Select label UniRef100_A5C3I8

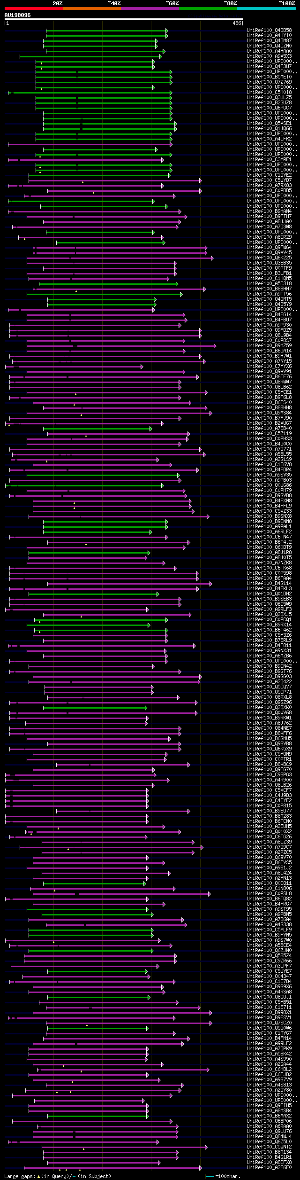point(269,284)
